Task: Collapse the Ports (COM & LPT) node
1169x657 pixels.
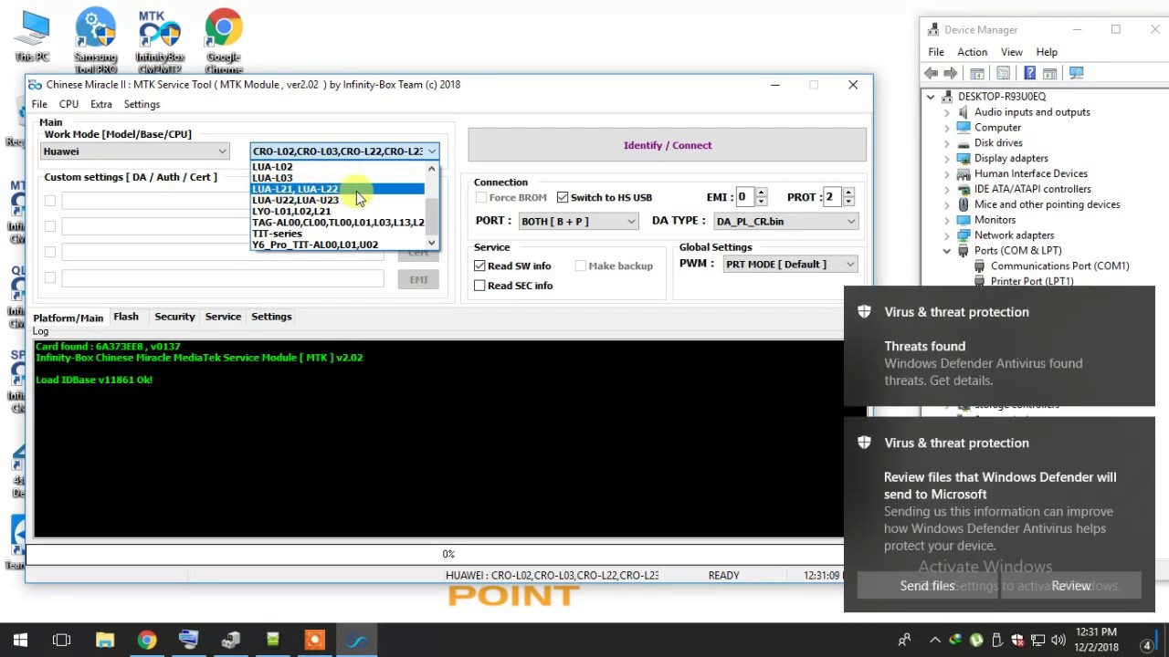Action: pyautogui.click(x=947, y=250)
